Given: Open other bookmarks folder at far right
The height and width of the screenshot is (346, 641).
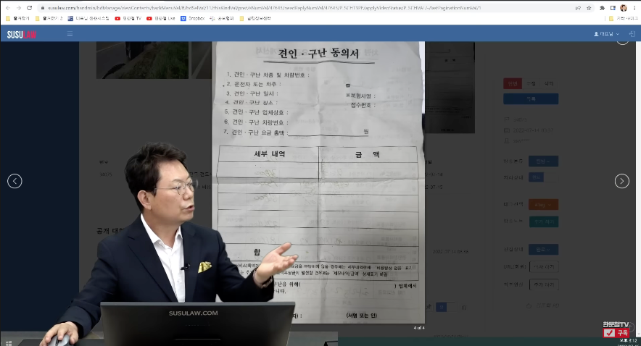Looking at the screenshot, I should (623, 18).
